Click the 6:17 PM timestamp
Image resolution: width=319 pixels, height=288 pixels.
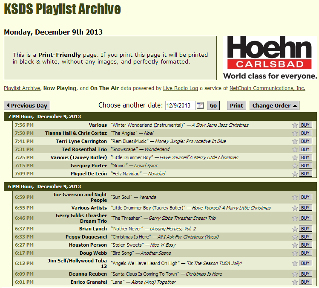(24, 253)
